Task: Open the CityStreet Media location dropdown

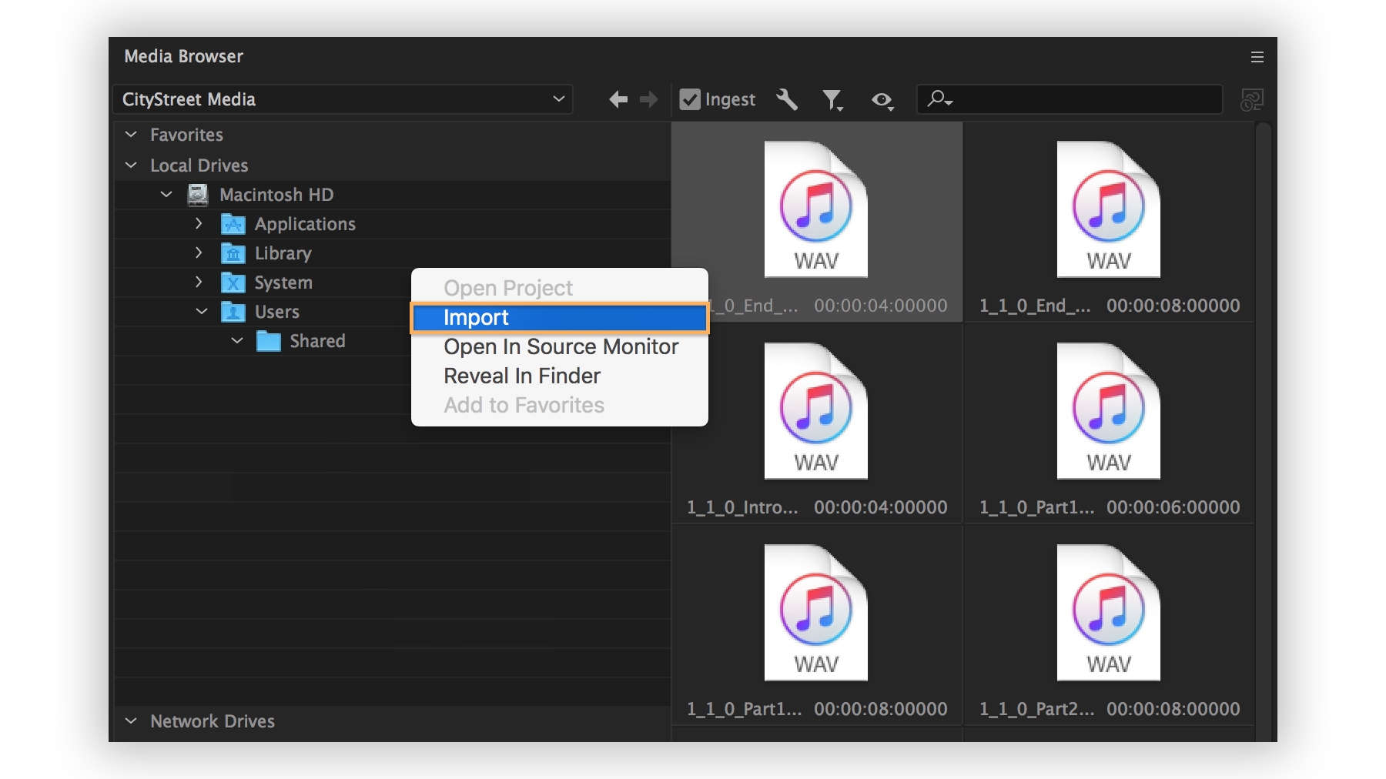Action: [558, 99]
